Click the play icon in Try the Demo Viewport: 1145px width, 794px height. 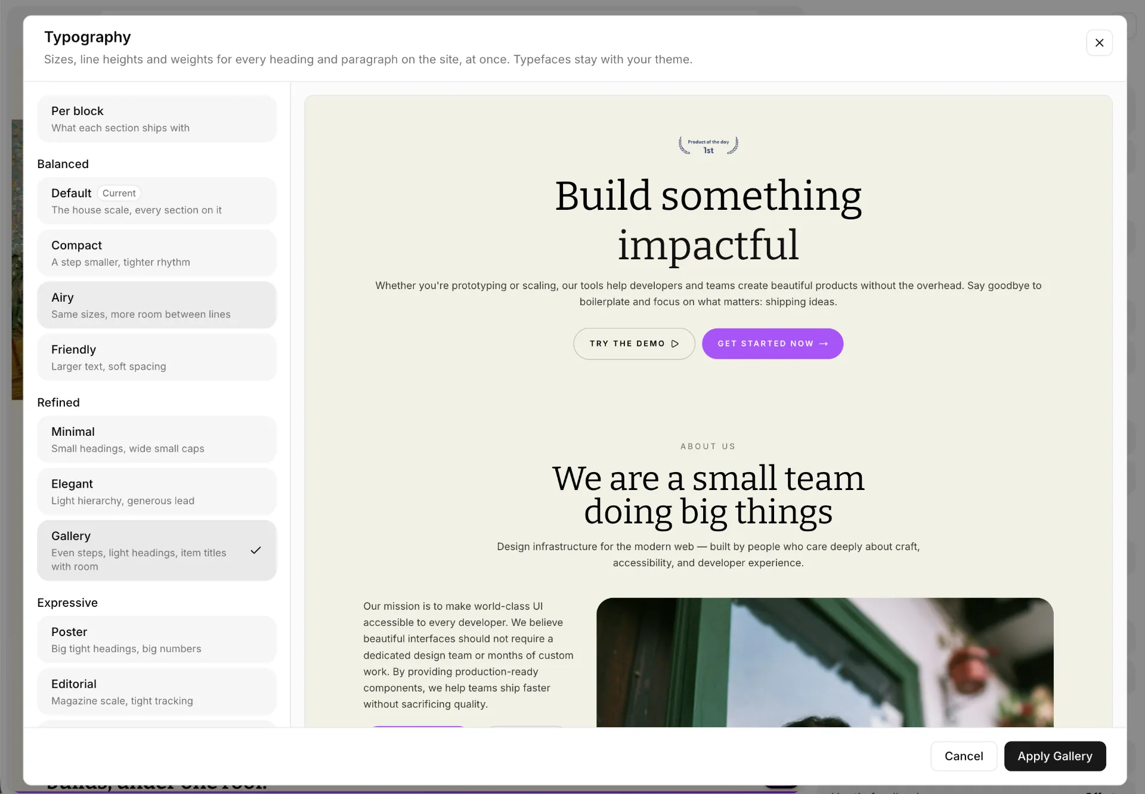click(x=675, y=344)
